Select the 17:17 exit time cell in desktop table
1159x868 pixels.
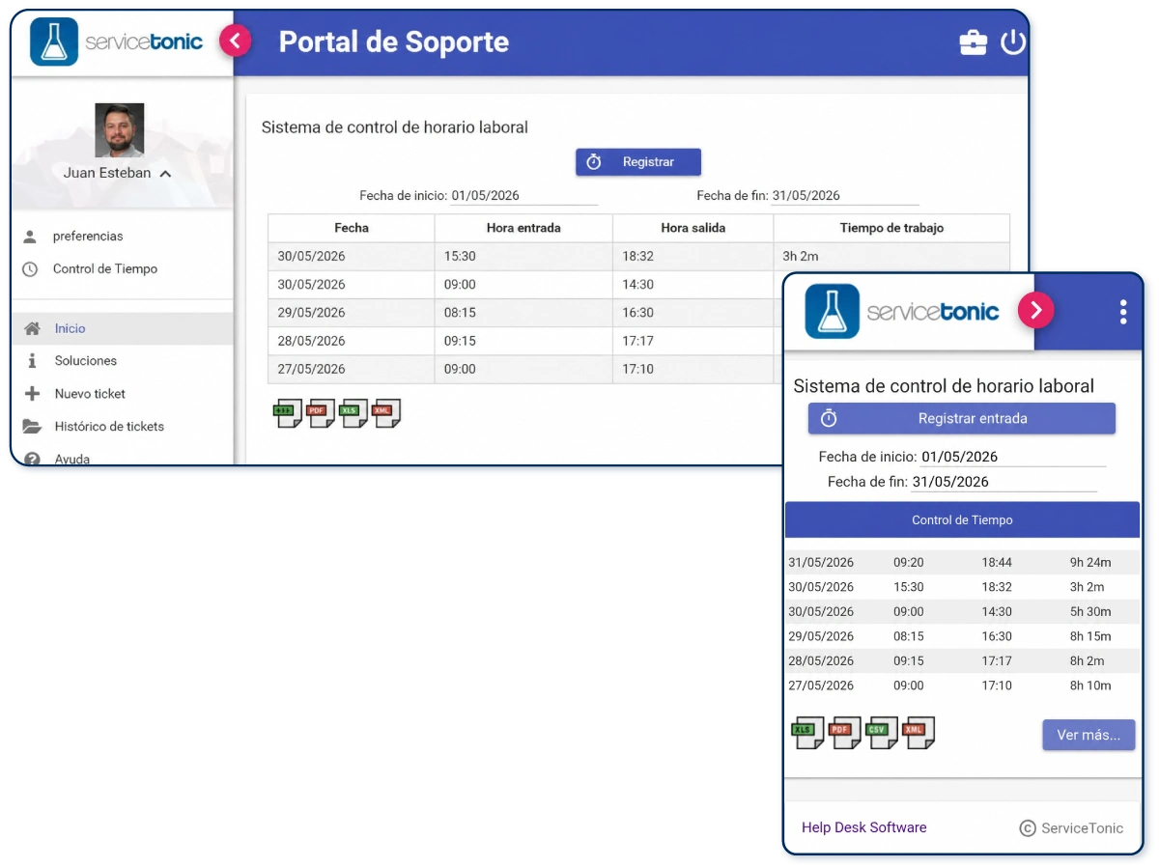(x=693, y=341)
